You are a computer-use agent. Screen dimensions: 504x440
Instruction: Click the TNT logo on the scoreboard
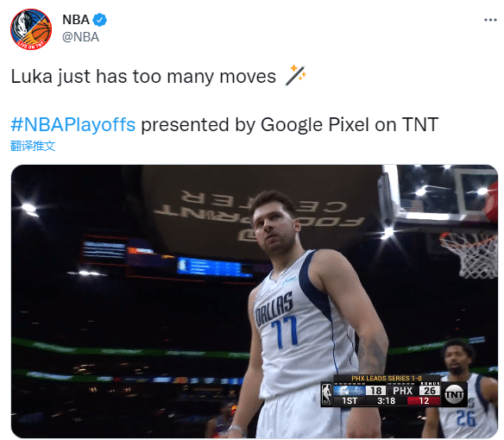point(454,394)
